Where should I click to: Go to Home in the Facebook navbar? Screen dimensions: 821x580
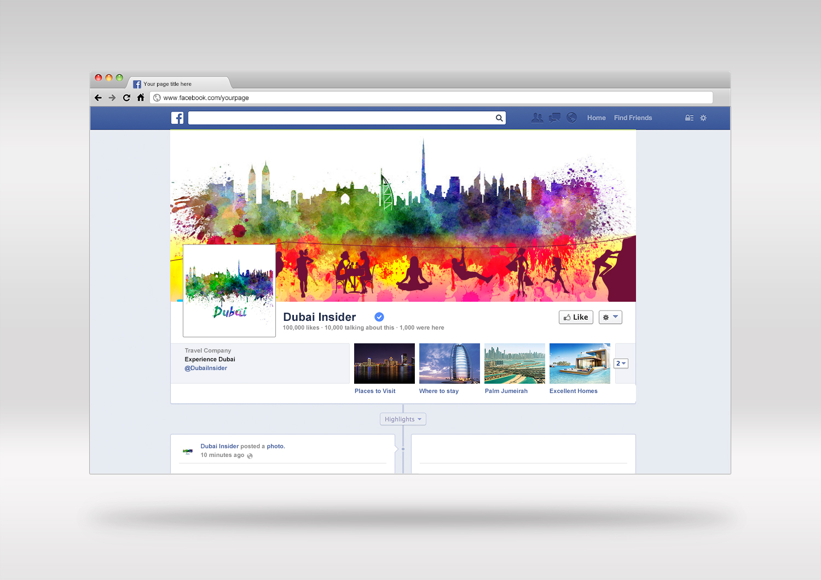tap(597, 118)
